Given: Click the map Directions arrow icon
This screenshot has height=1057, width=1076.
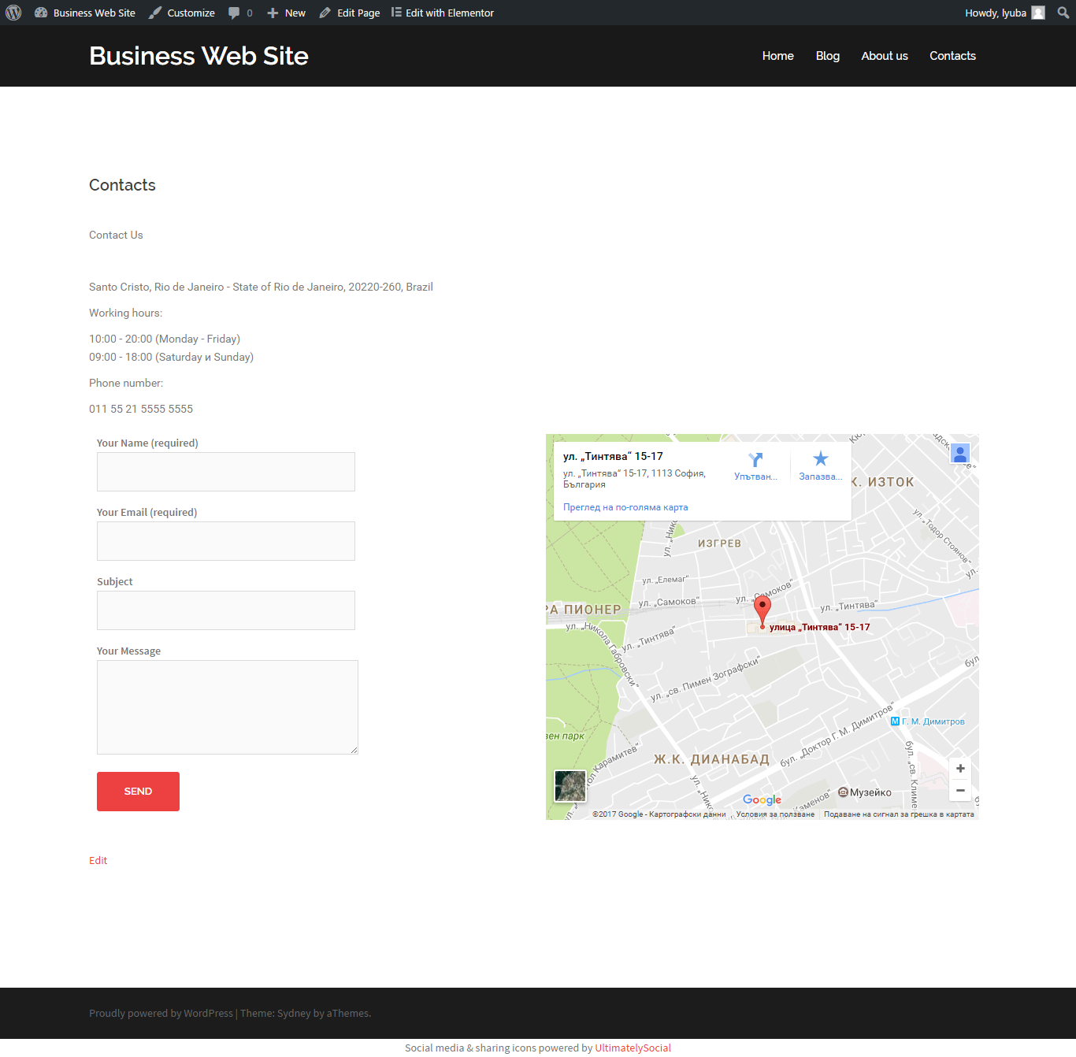Looking at the screenshot, I should 755,460.
